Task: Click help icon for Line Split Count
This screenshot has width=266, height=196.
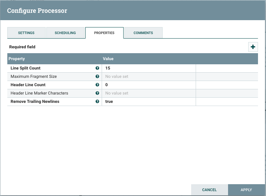Action: click(x=97, y=68)
